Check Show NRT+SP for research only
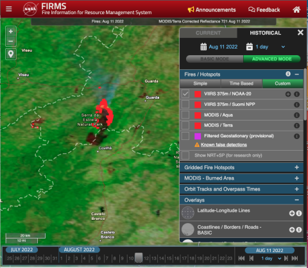The height and width of the screenshot is (268, 308). pos(185,155)
